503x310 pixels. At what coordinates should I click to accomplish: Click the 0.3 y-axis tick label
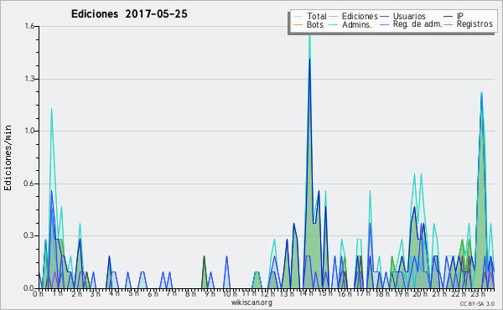pos(29,235)
